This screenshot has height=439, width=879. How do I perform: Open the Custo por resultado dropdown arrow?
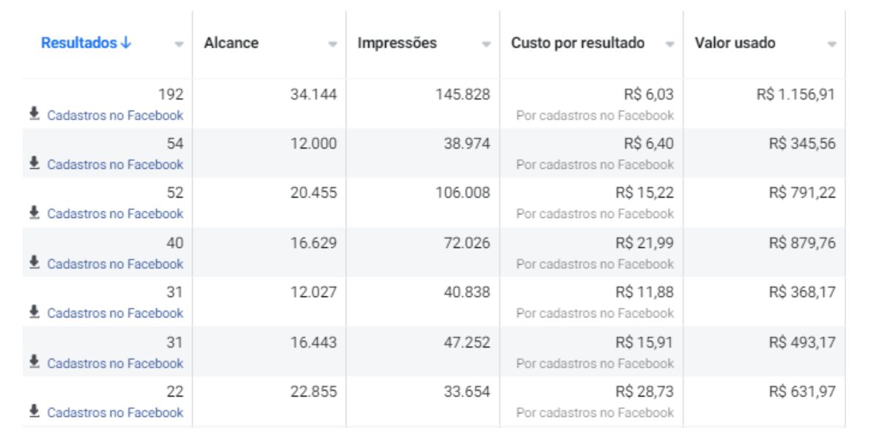click(x=670, y=45)
